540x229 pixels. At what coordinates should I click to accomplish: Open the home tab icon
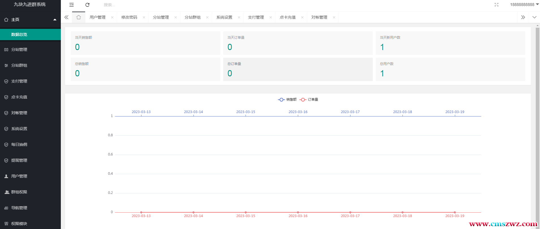point(79,17)
